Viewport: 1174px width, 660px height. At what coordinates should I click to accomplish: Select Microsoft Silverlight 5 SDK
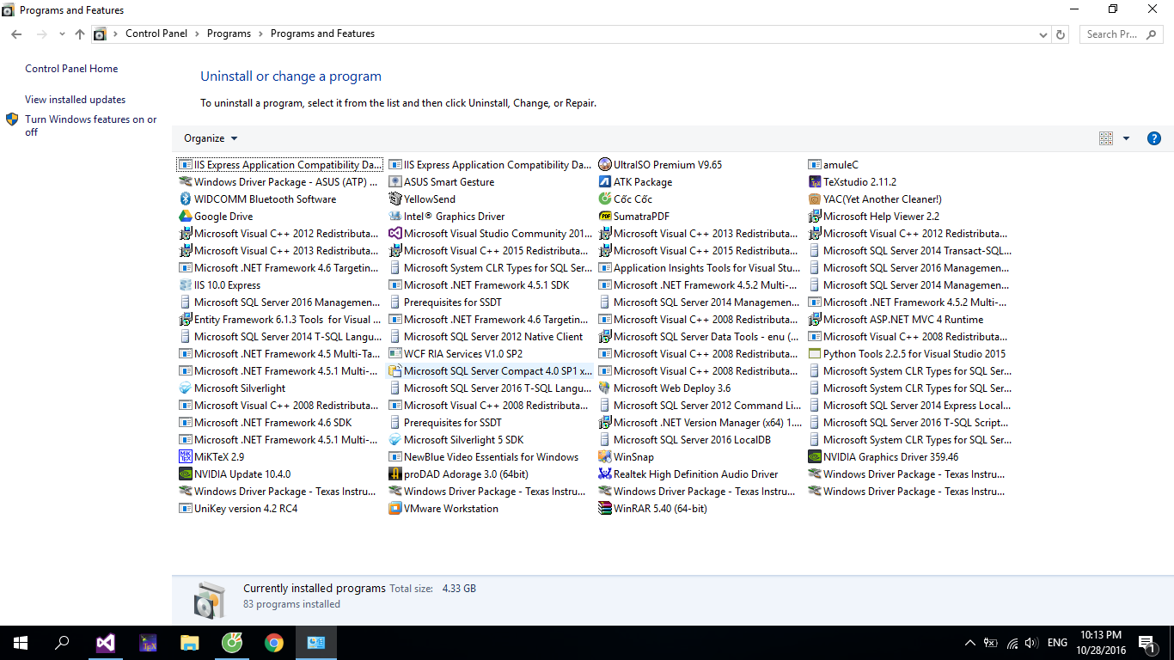click(456, 440)
